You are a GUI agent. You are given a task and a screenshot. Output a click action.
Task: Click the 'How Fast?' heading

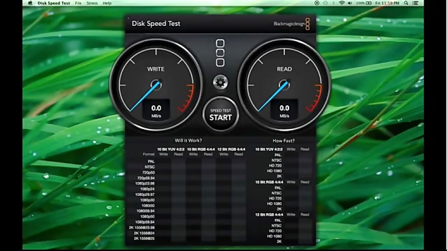coord(284,140)
